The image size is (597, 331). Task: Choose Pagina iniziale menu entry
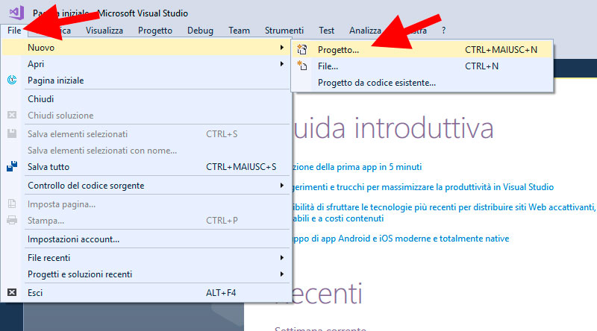[x=146, y=81]
